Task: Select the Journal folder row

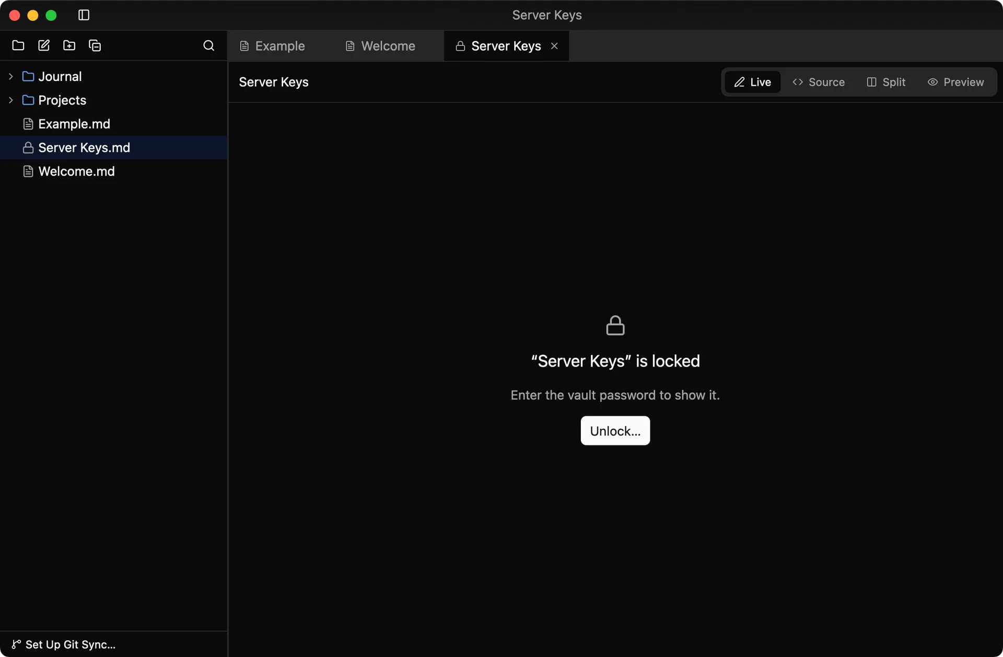Action: [113, 76]
